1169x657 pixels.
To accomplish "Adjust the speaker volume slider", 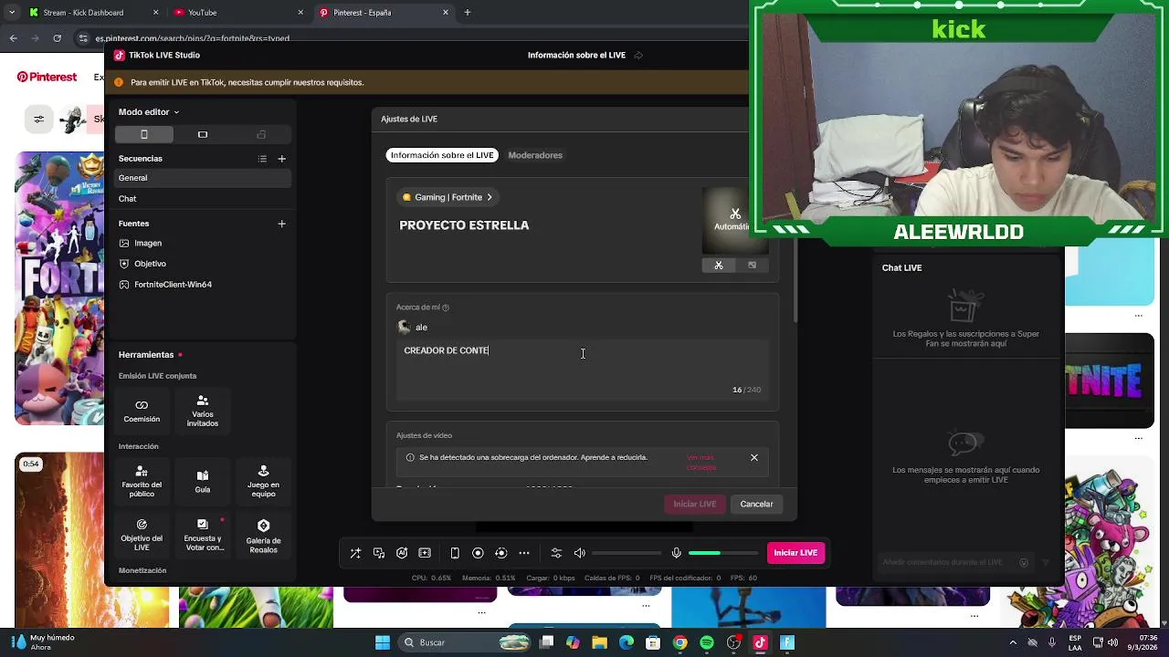I will [x=627, y=553].
